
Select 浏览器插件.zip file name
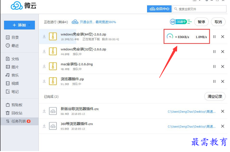72,79
